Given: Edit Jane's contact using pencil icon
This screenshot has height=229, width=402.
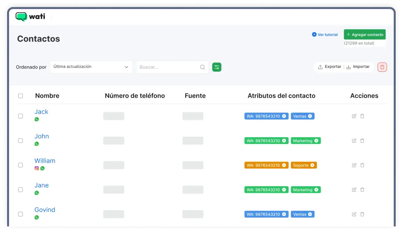Looking at the screenshot, I should [354, 189].
